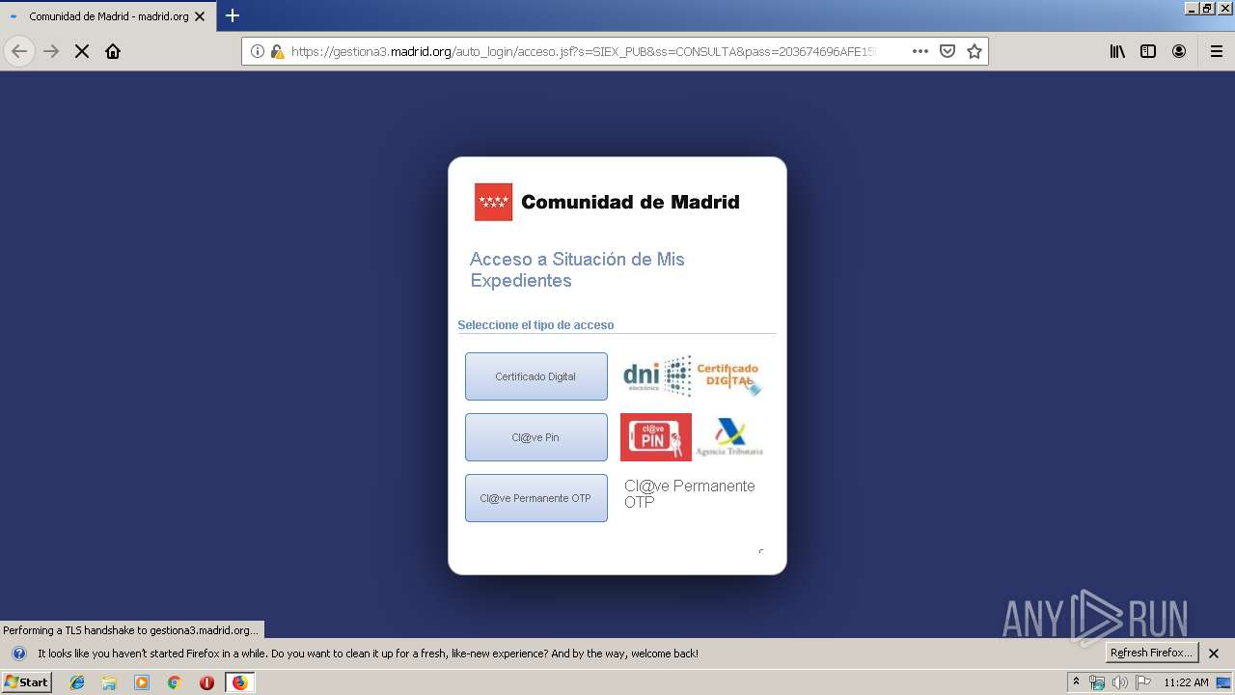Dismiss the Firefox refresh notification bar
This screenshot has height=695, width=1235.
pyautogui.click(x=1214, y=653)
